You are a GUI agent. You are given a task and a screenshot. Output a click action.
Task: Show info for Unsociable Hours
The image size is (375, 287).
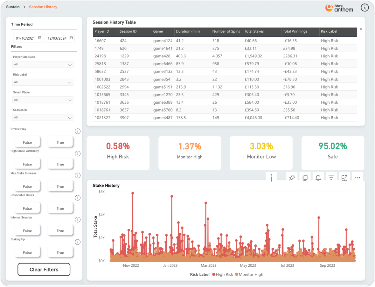[x=78, y=198]
